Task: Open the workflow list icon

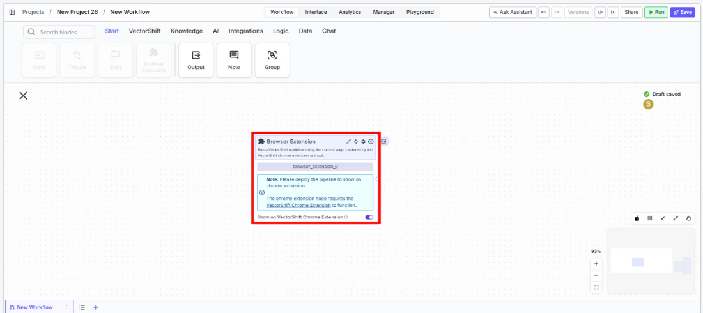Action: click(82, 307)
